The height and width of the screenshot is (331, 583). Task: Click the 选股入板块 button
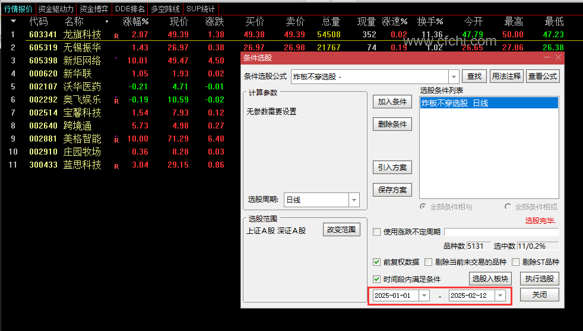490,279
